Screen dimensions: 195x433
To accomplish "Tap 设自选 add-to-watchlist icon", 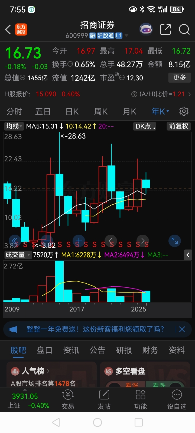I will pyautogui.click(x=177, y=395).
